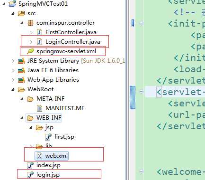Click the MANIFEST.MF file icon
Viewport: 205px width, 180px height.
(x=39, y=108)
